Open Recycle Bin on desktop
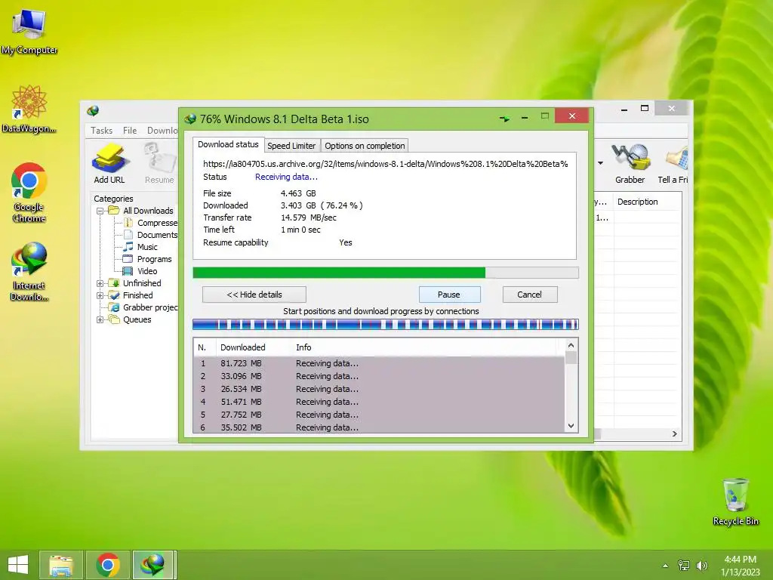Screen dimensions: 773x580 (x=735, y=501)
